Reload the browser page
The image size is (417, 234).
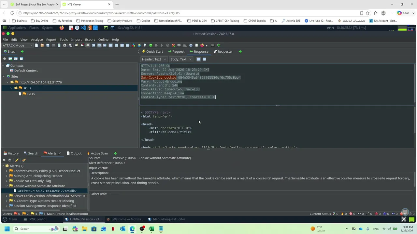(x=12, y=13)
